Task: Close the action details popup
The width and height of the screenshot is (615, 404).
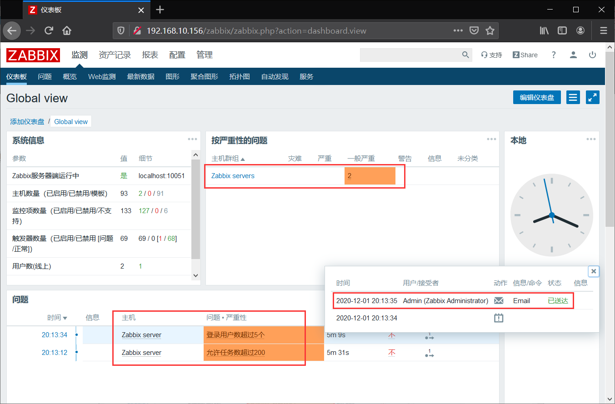Action: [593, 271]
